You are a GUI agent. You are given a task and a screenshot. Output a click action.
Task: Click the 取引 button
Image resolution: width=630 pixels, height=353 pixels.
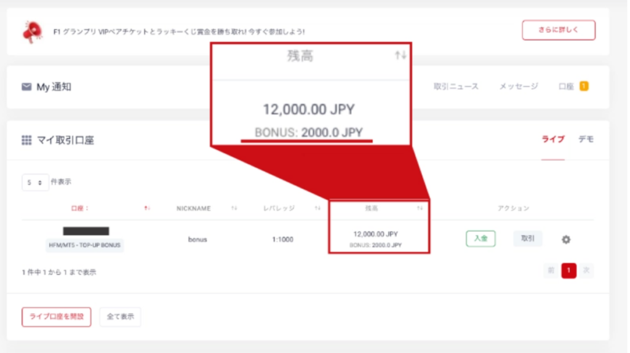(x=527, y=239)
